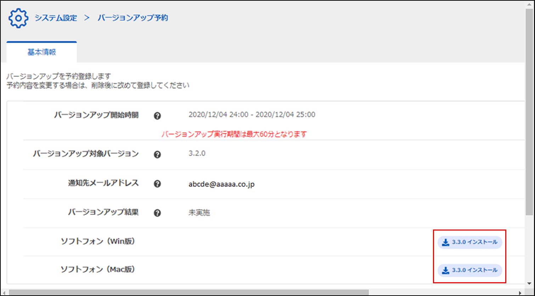Screen dimensions: 535x296
Task: Click help icon beside バージョンアップ結果
Action: 158,213
